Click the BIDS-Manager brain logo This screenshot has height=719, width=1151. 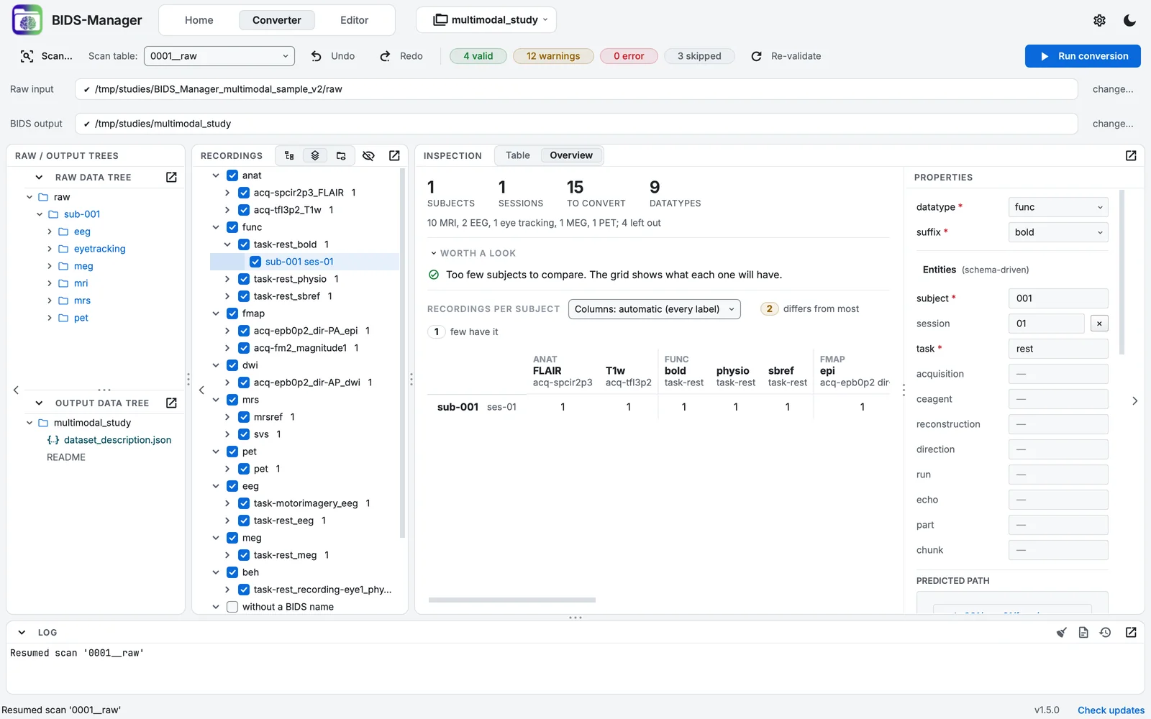click(x=27, y=20)
